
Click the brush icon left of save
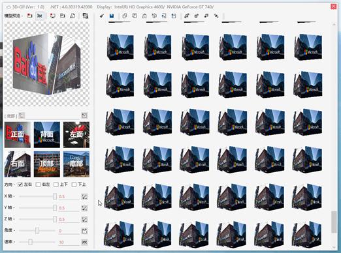coord(102,16)
